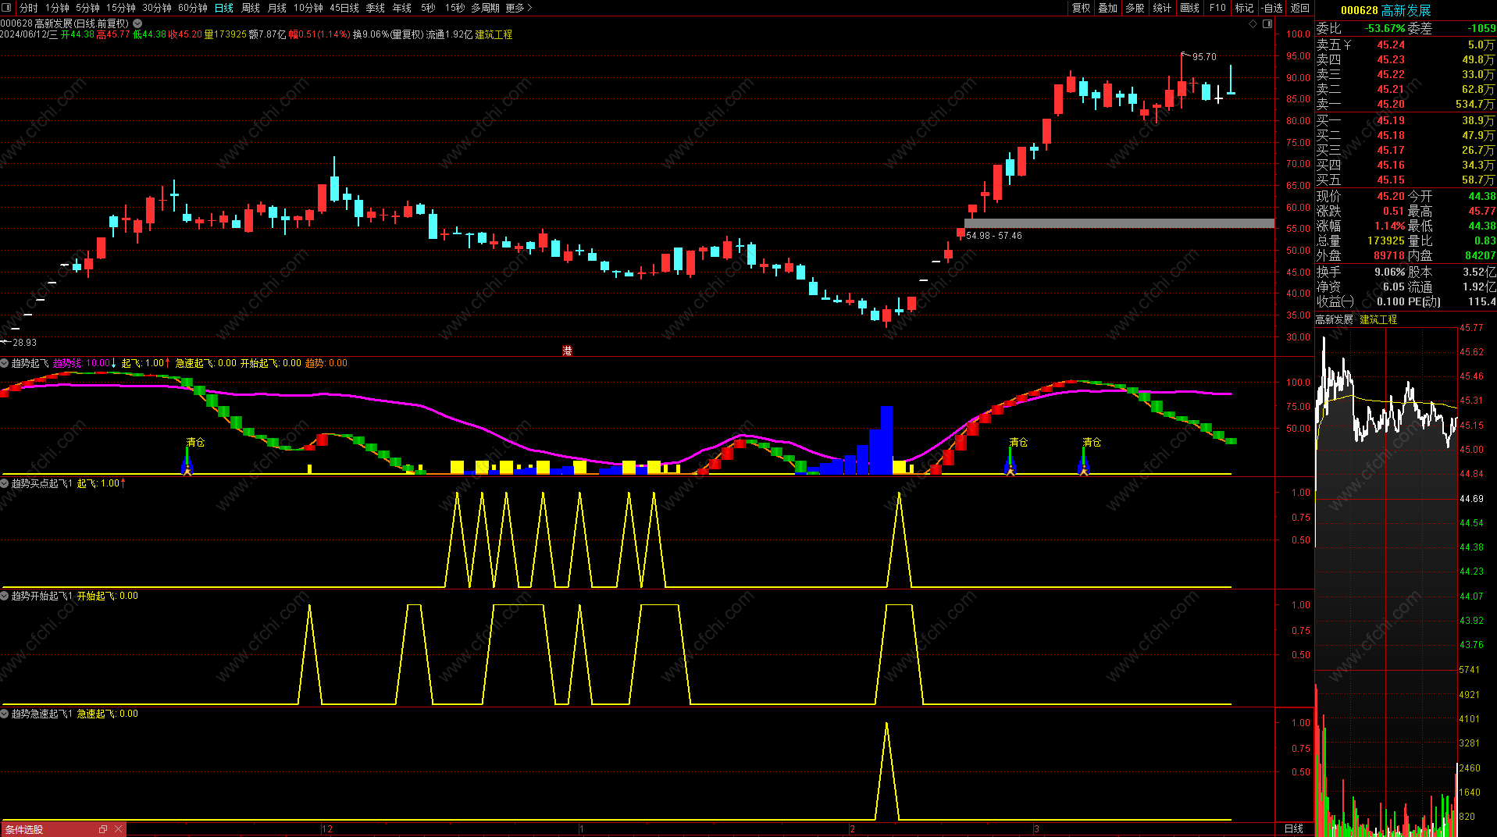The width and height of the screenshot is (1497, 837).
Task: Click the 卖五 yen icon
Action: (x=1347, y=45)
